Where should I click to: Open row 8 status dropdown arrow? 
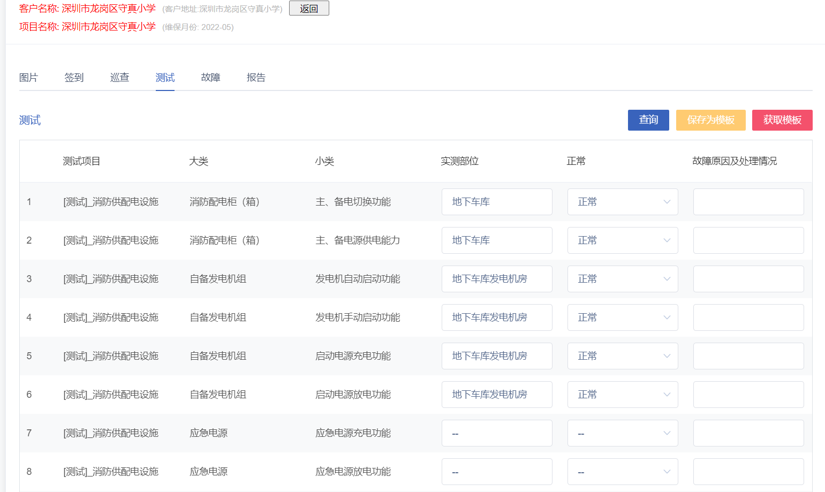point(667,472)
